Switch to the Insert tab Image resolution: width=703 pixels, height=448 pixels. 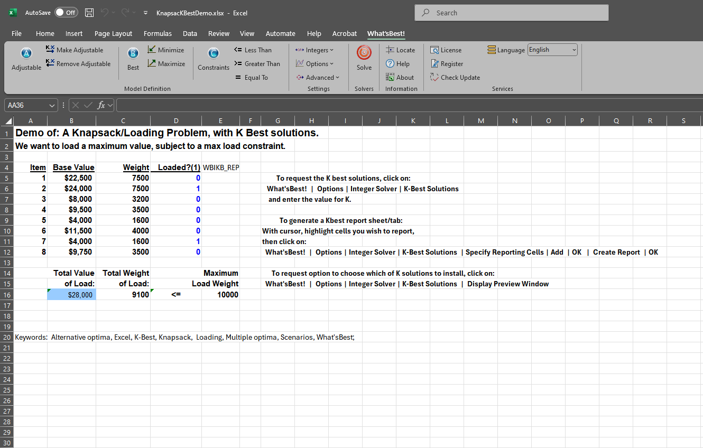point(74,33)
